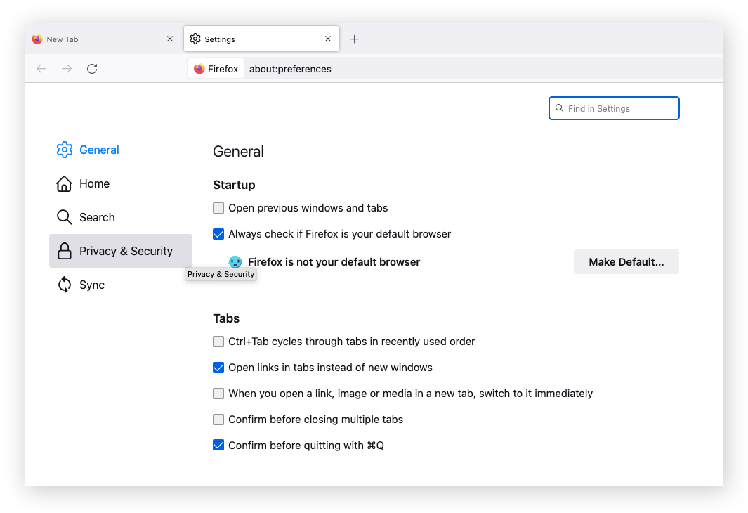Image resolution: width=748 pixels, height=513 pixels.
Task: Click the gear icon on the Settings tab
Action: click(195, 39)
